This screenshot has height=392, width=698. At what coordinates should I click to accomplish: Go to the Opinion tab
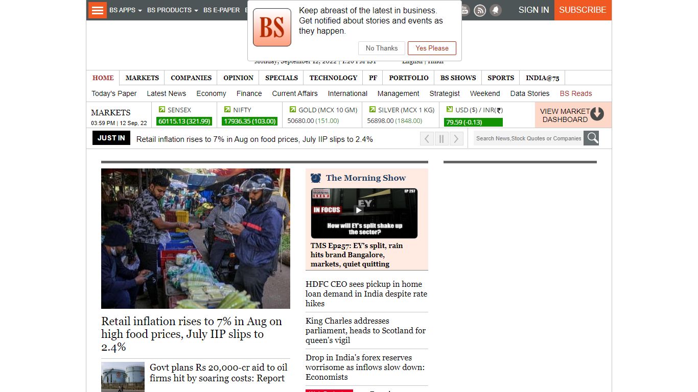point(239,78)
